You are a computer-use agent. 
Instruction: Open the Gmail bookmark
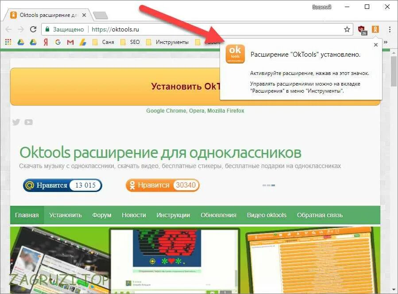pyautogui.click(x=70, y=42)
